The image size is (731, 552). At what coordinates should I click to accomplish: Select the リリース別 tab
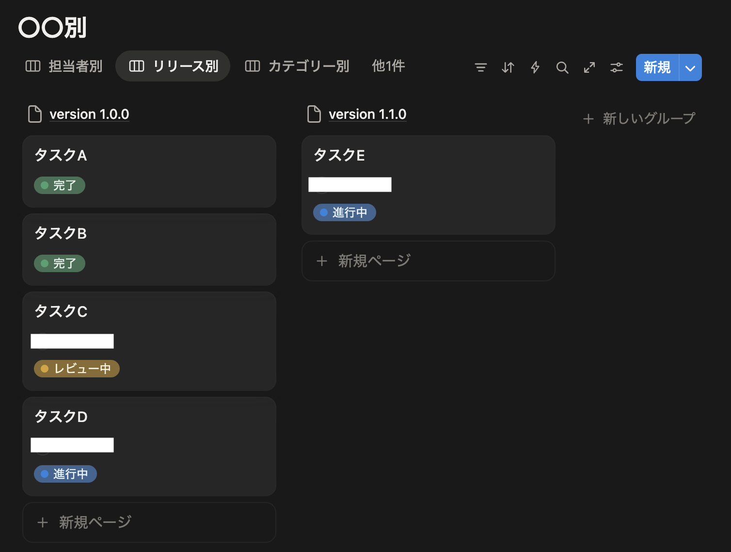pyautogui.click(x=173, y=66)
